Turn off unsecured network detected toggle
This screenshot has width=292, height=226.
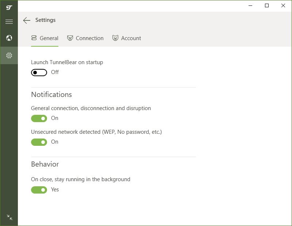pyautogui.click(x=39, y=142)
